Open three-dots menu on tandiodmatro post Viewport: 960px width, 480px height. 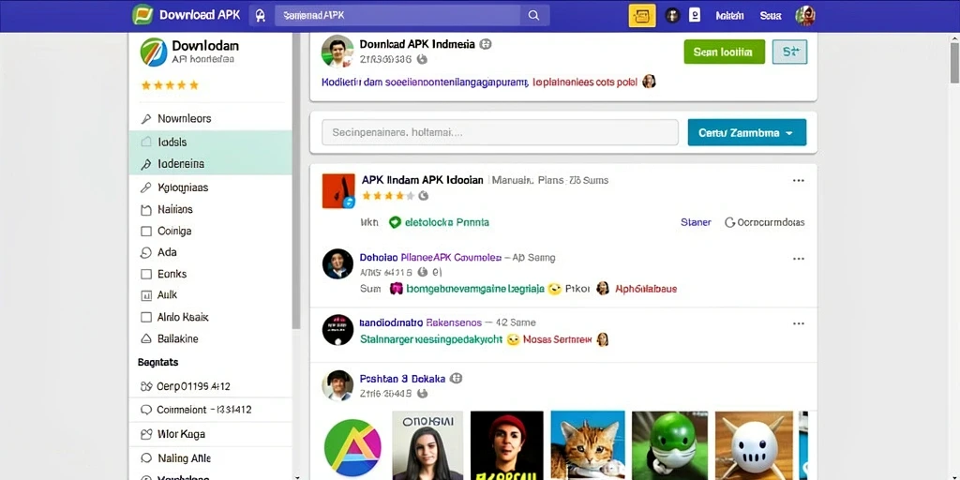(x=799, y=323)
